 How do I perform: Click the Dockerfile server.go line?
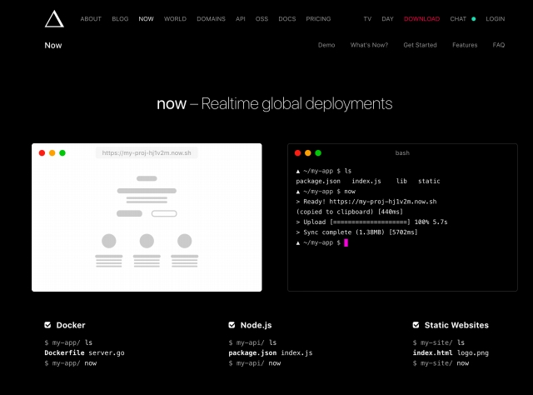pyautogui.click(x=84, y=352)
